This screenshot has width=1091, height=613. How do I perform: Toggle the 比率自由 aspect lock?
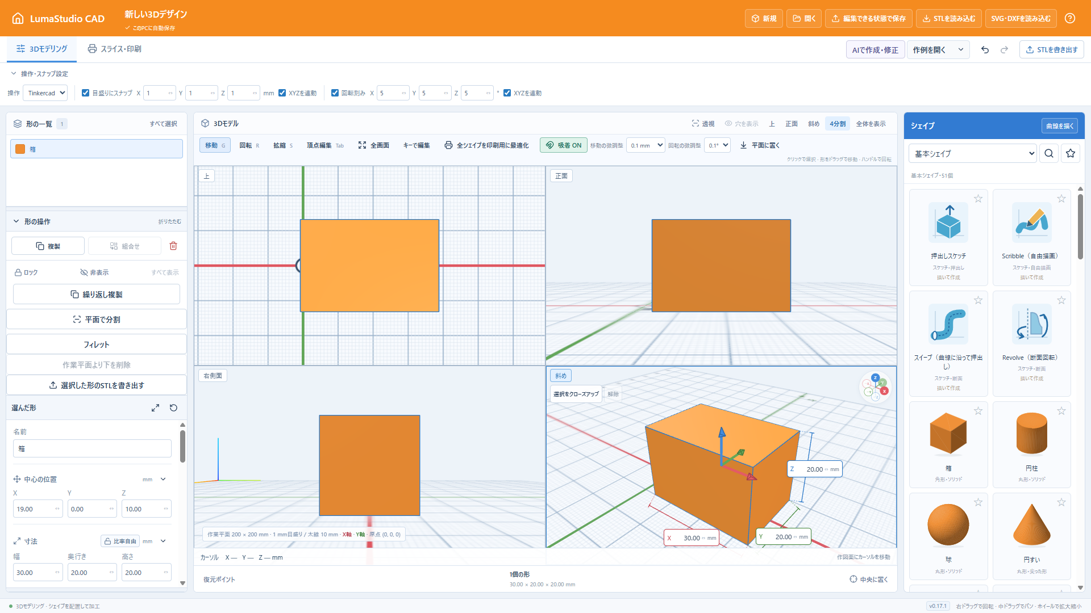(120, 541)
